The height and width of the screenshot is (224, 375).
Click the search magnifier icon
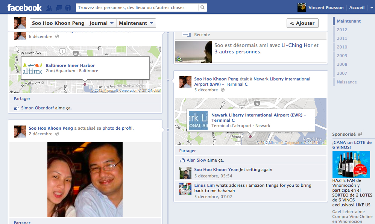202,7
